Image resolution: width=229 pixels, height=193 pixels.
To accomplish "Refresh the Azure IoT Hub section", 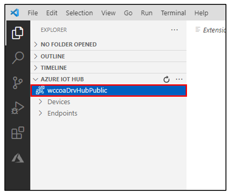I will [x=166, y=79].
